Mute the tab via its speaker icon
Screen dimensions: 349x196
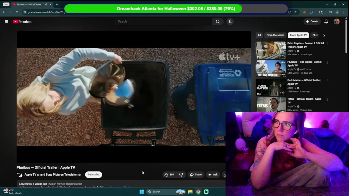(46, 4)
